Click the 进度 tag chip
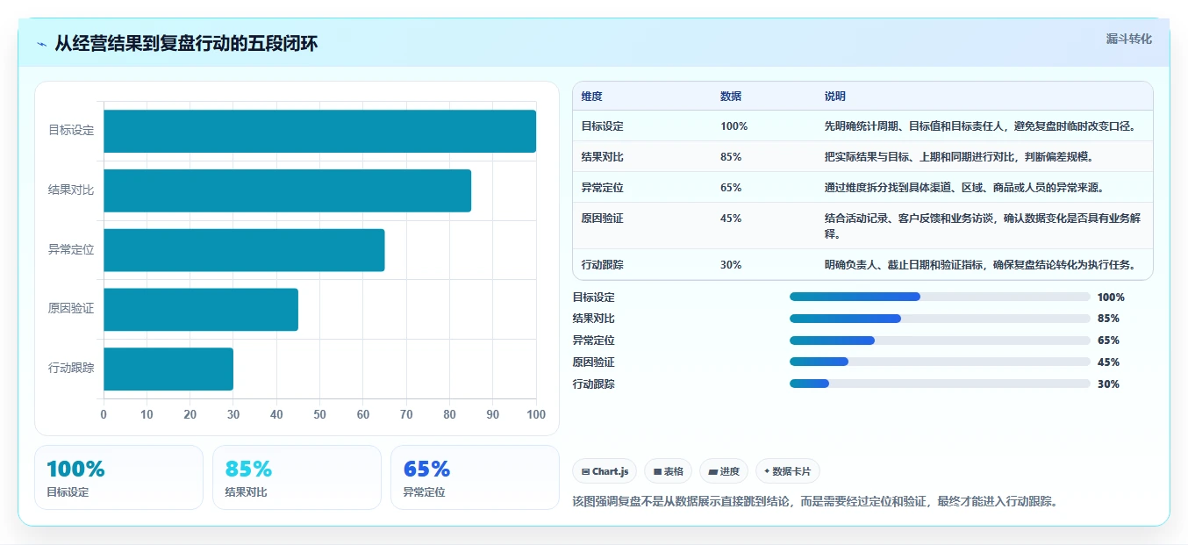The image size is (1188, 545). tap(724, 471)
